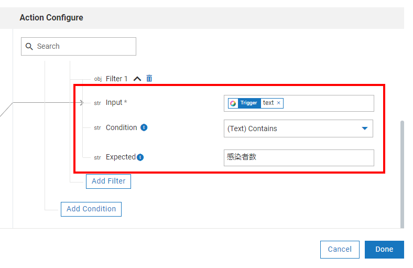Screen dimensions: 413x268
Task: Select the Trigger text pill
Action: coord(256,103)
